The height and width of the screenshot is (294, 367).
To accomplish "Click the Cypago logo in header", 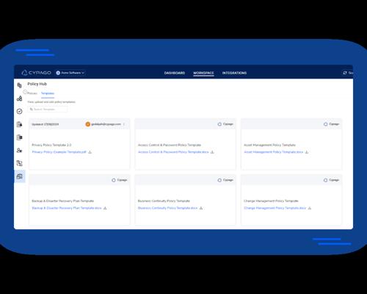I will [36, 73].
